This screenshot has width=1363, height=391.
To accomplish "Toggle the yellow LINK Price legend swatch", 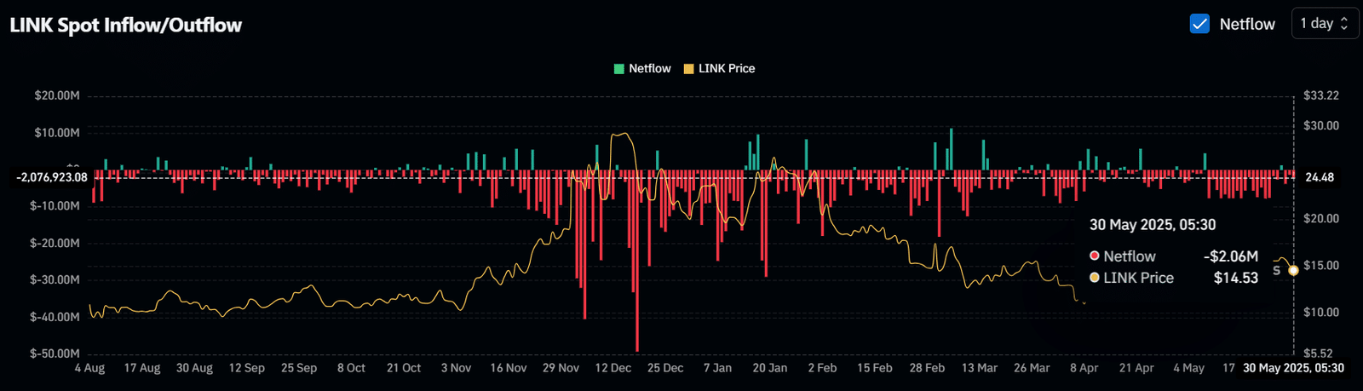I will point(689,69).
